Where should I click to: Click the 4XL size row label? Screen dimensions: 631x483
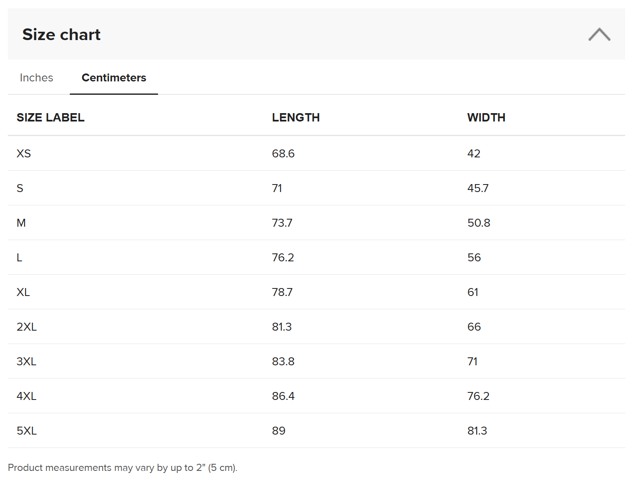point(27,396)
